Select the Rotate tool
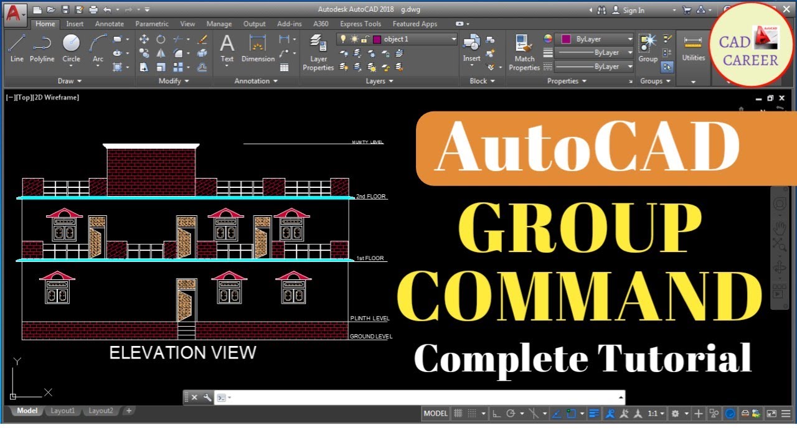Image resolution: width=797 pixels, height=448 pixels. pos(161,39)
